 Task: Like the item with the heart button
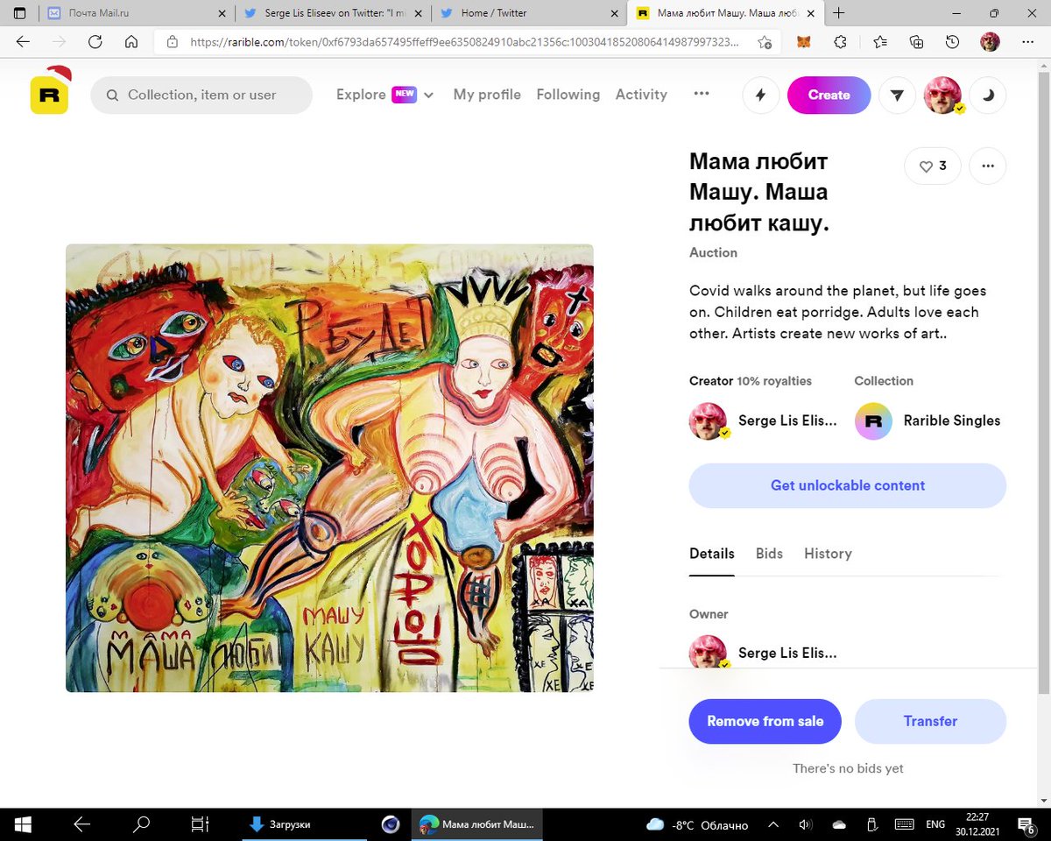pyautogui.click(x=932, y=166)
